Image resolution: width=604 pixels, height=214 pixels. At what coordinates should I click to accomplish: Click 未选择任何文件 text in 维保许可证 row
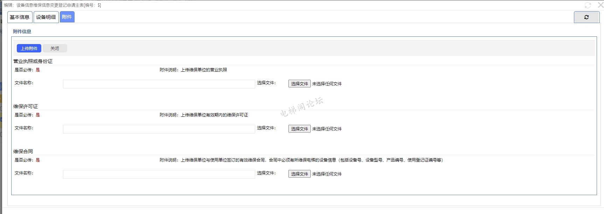pyautogui.click(x=327, y=129)
